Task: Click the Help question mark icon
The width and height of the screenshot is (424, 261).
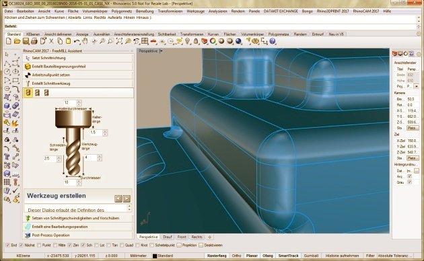Action: pyautogui.click(x=273, y=41)
